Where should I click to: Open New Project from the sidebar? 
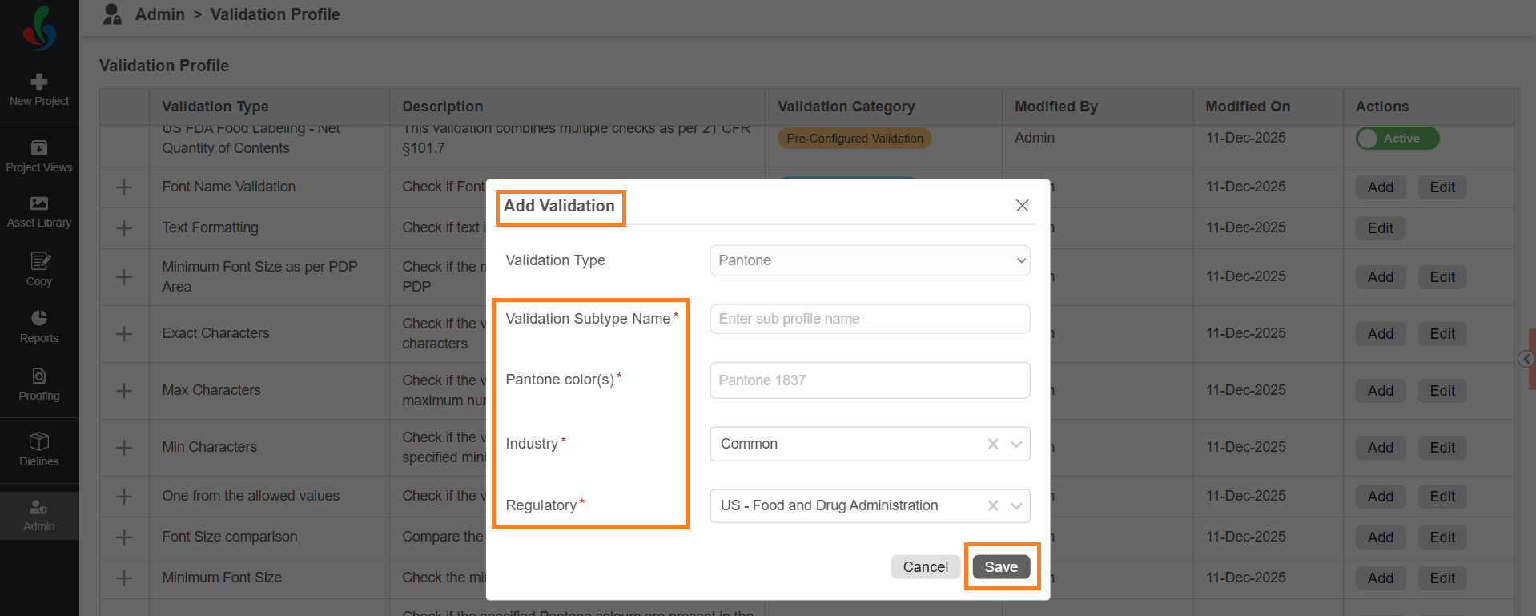(x=39, y=90)
